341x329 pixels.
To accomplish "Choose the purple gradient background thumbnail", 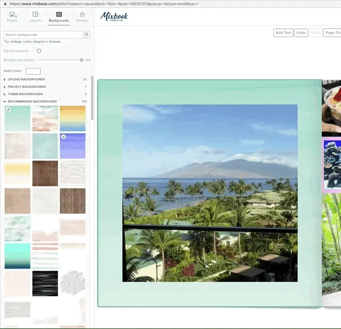I will coord(72,146).
